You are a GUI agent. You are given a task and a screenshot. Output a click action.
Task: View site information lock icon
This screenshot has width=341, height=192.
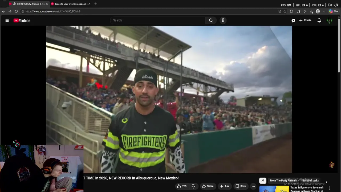click(23, 11)
